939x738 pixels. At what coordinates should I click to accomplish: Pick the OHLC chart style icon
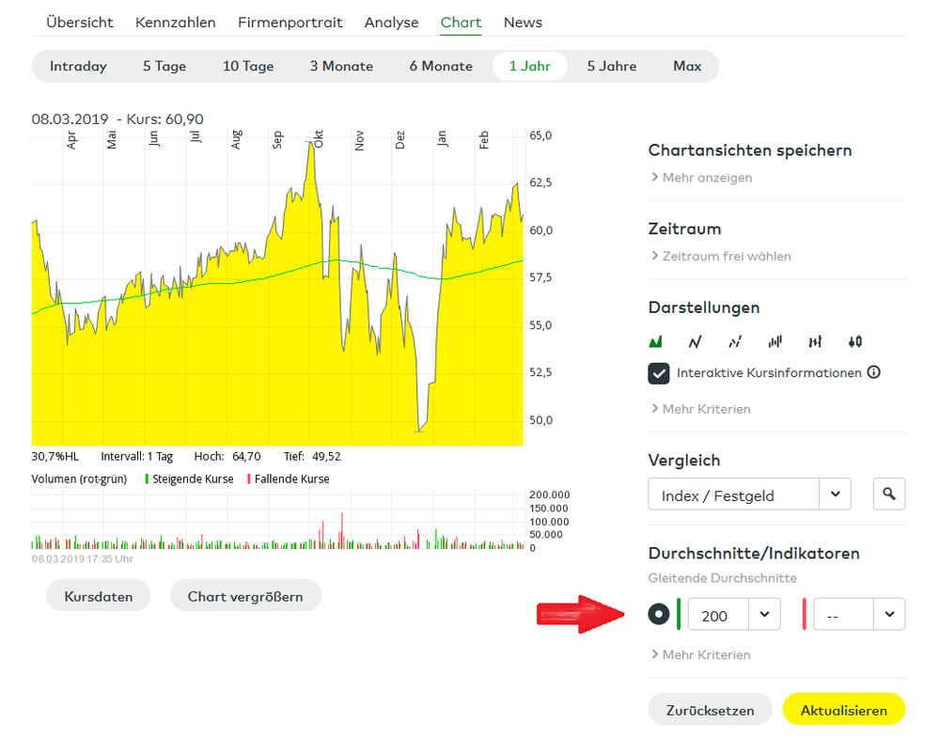[815, 341]
